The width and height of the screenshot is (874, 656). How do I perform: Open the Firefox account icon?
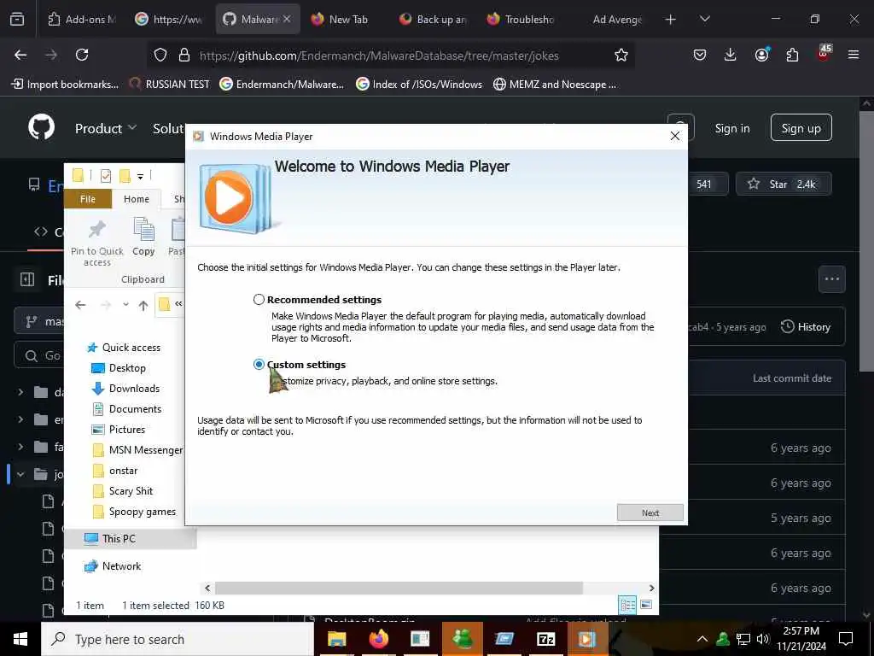tap(761, 55)
